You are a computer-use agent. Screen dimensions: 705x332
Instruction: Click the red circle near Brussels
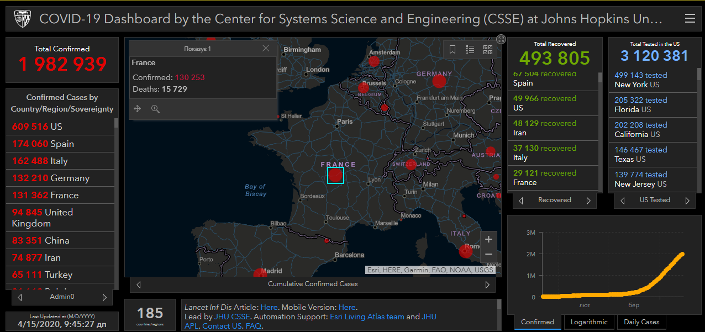364,87
